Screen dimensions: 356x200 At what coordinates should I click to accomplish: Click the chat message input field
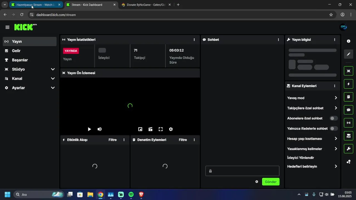click(x=242, y=171)
